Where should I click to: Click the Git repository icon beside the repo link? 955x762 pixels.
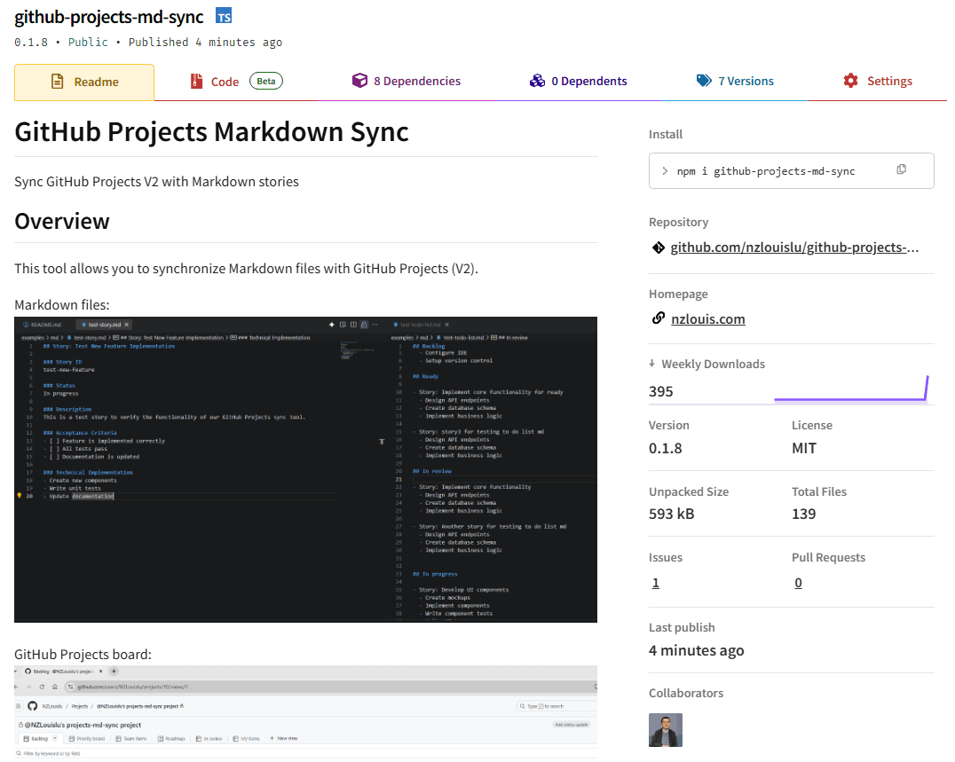pyautogui.click(x=658, y=247)
